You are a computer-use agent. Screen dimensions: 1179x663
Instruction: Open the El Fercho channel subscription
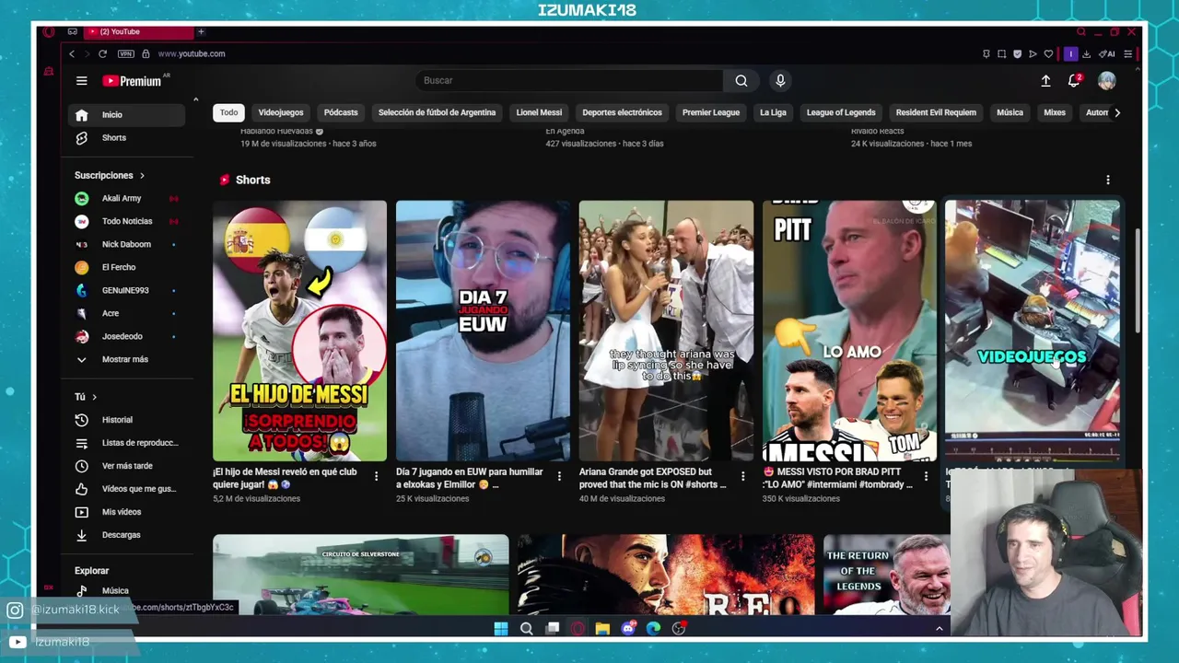click(126, 268)
